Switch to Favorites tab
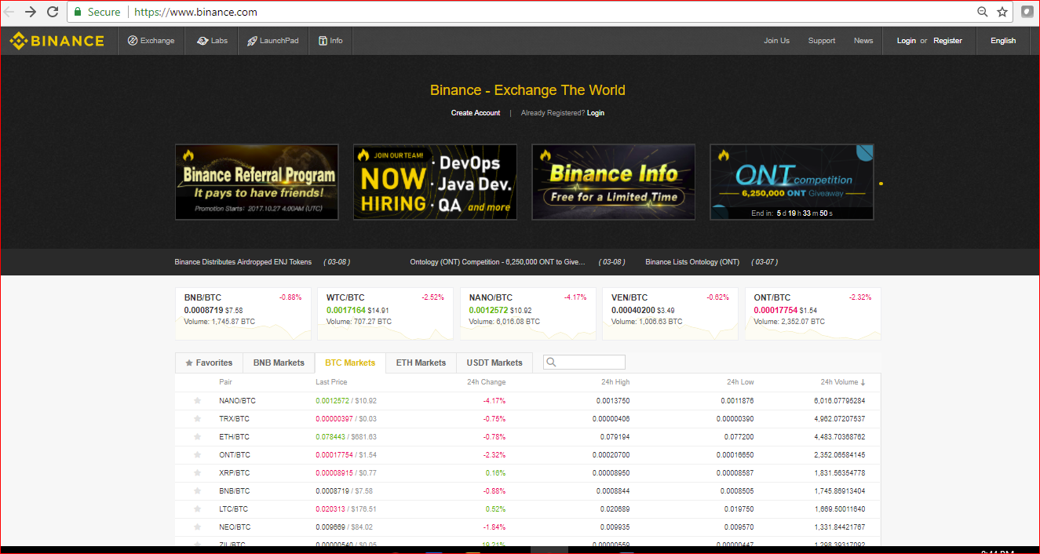The height and width of the screenshot is (554, 1040). 209,363
